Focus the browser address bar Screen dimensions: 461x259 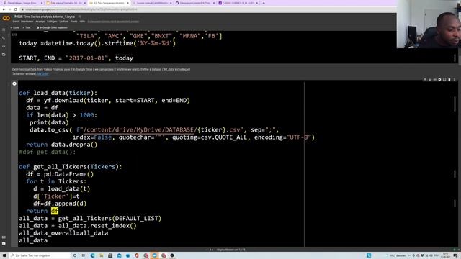206,9
